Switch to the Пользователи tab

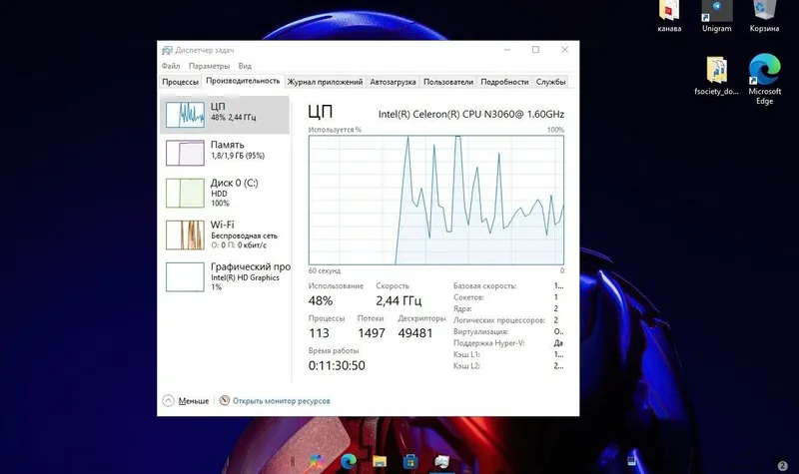tap(447, 82)
